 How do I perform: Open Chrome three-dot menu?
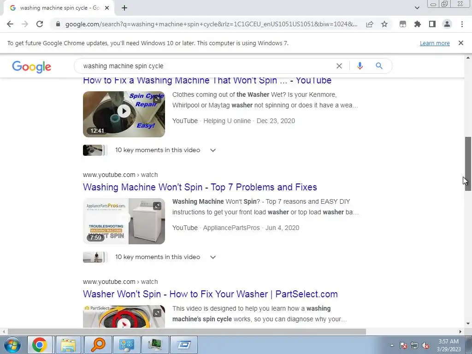pyautogui.click(x=462, y=24)
